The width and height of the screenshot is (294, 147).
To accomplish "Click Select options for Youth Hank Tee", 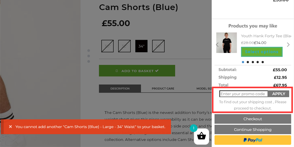I will click(262, 52).
